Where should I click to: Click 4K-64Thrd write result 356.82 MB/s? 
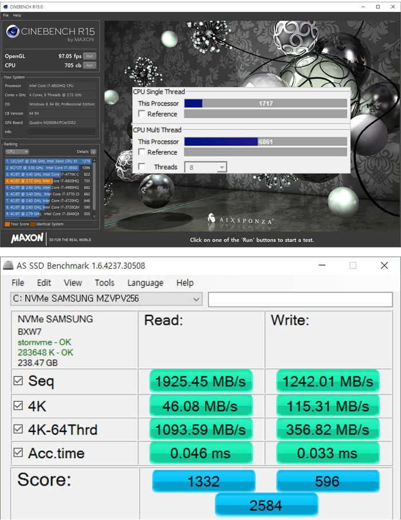pos(328,430)
